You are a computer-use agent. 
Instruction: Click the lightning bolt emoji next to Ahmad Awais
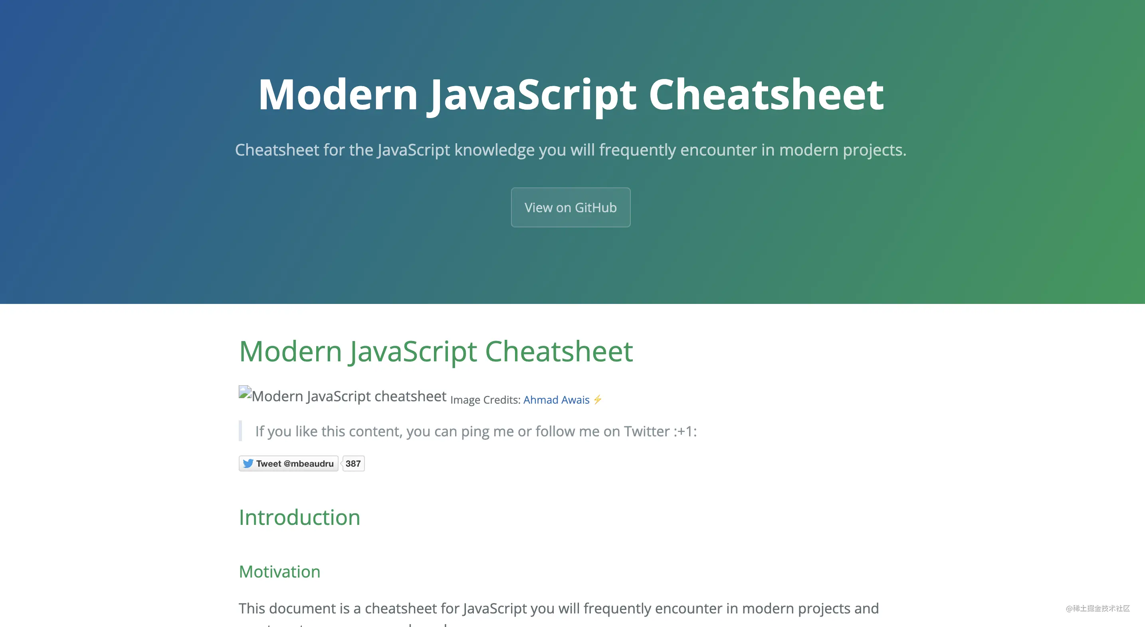[598, 399]
